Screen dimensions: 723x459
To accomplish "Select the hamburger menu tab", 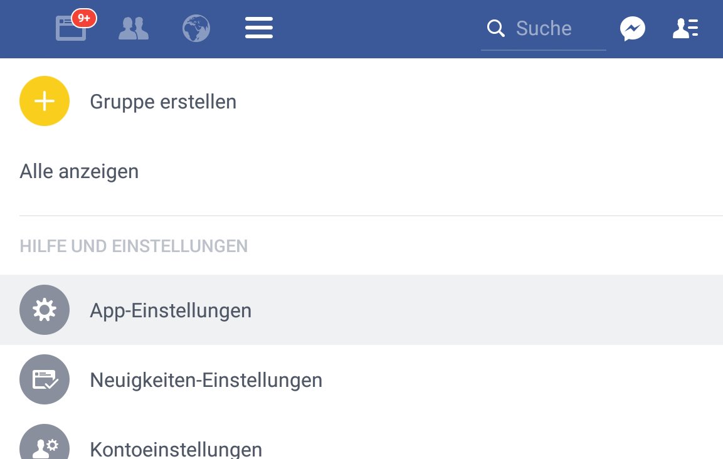I will point(259,28).
